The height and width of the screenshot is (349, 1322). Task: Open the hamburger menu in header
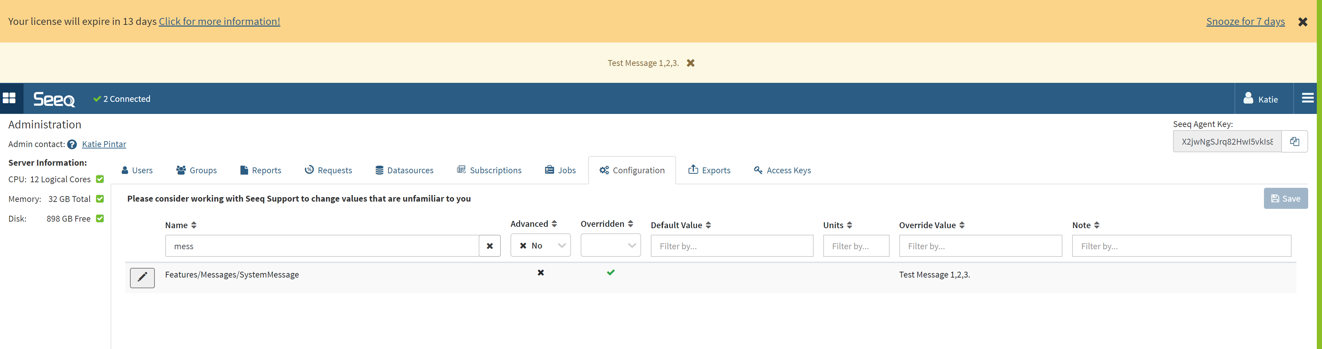coord(1307,98)
